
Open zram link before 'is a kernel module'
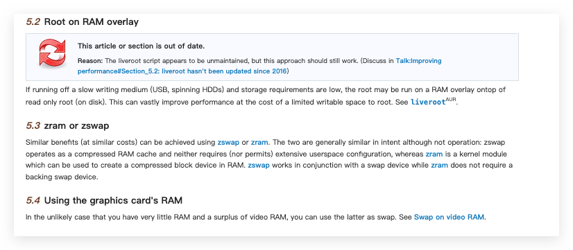434,154
